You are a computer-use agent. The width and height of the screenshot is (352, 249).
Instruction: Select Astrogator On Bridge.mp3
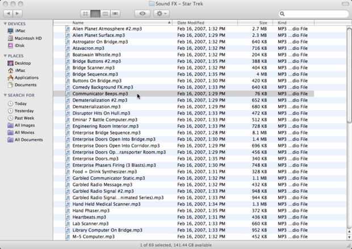click(100, 42)
